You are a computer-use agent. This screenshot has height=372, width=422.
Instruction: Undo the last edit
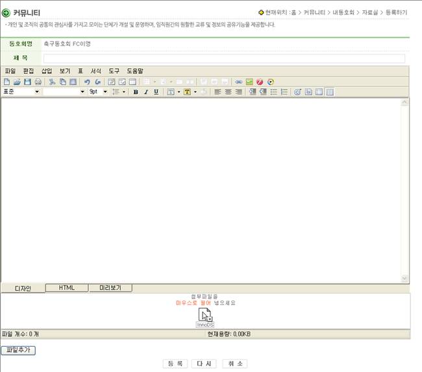pyautogui.click(x=88, y=82)
